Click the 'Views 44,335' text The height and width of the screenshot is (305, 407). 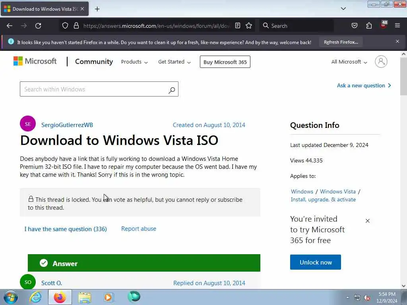point(306,160)
